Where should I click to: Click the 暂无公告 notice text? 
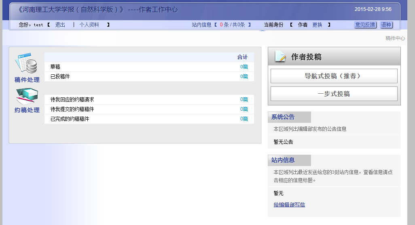pos(283,142)
